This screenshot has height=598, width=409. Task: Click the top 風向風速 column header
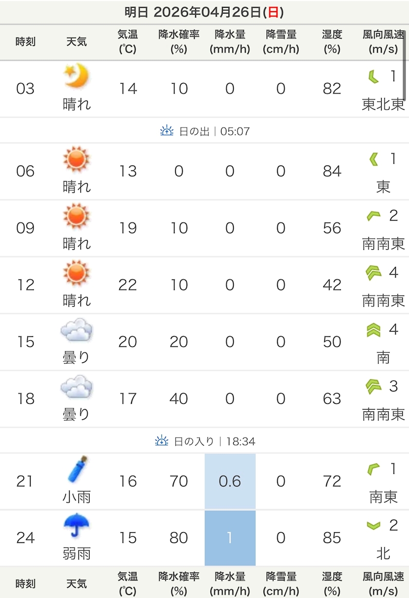coord(383,41)
